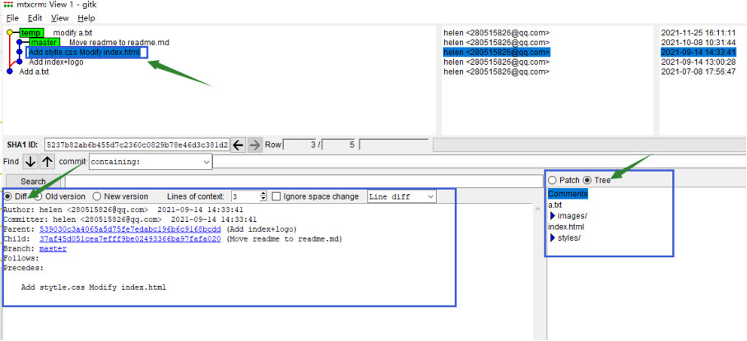Select the Add a.txt commit node
The height and width of the screenshot is (341, 747).
10,71
